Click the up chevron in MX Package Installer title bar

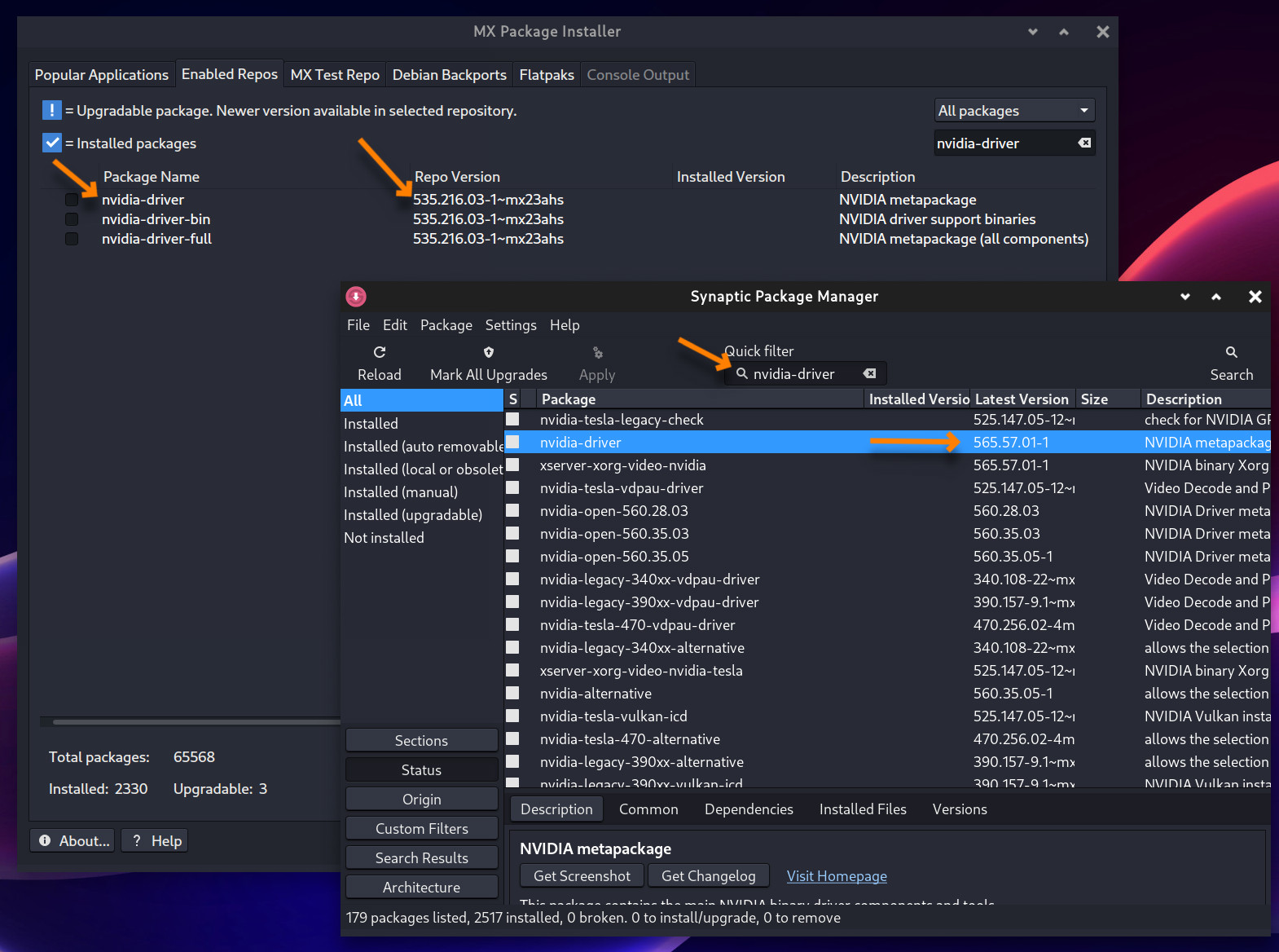point(1063,32)
